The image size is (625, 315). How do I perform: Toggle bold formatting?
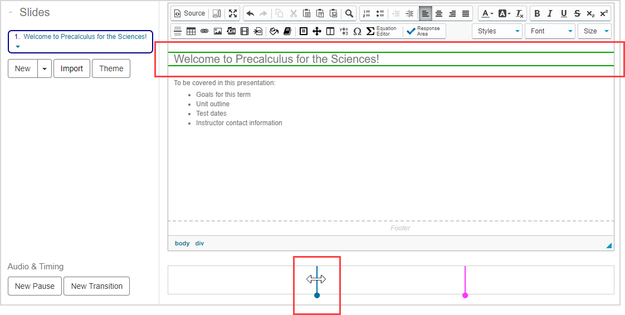537,13
